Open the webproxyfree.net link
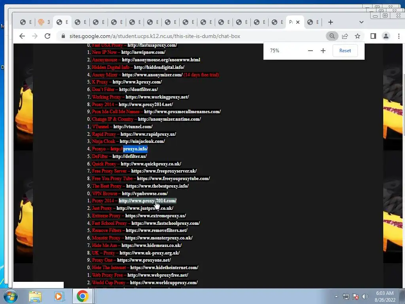405x304 pixels. point(158,275)
